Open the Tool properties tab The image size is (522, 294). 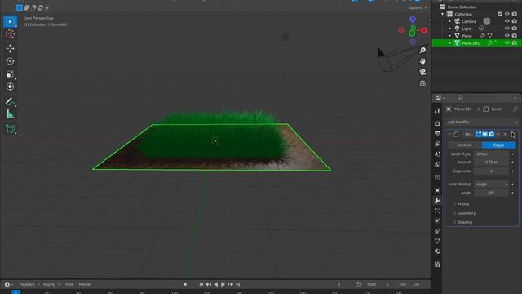pos(437,110)
